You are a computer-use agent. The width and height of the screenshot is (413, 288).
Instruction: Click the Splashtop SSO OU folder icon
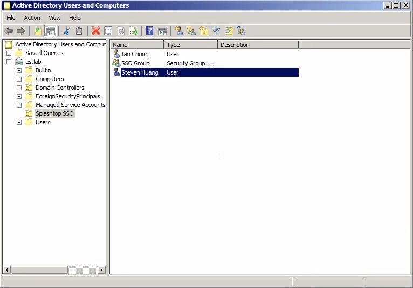click(x=29, y=113)
